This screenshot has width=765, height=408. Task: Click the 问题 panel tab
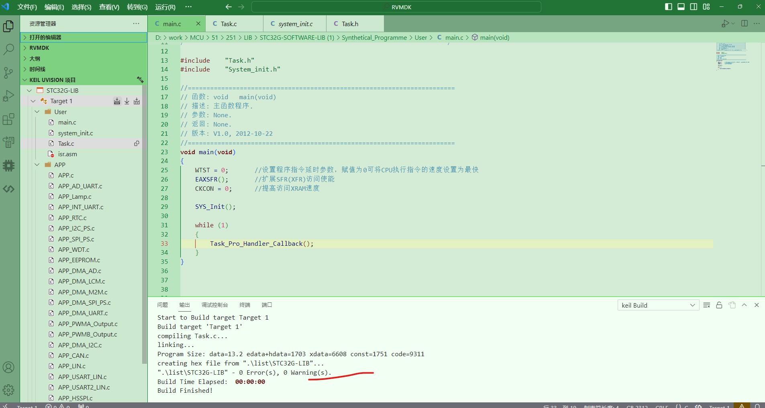pos(162,305)
